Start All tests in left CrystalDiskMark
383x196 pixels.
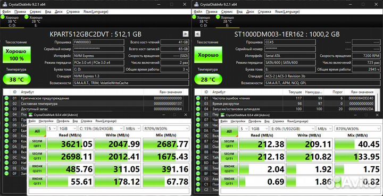tap(37, 131)
